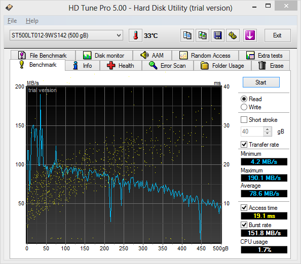Copy info to clipboard icon
This screenshot has height=264, width=301.
pos(187,35)
